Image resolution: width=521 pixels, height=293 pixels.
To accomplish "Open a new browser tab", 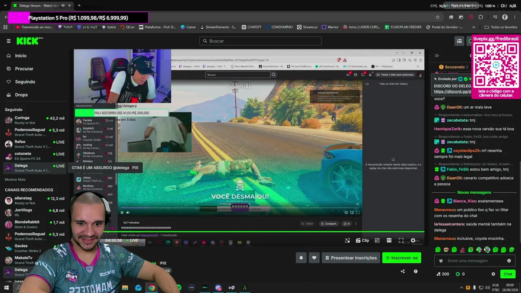I will pos(79,6).
